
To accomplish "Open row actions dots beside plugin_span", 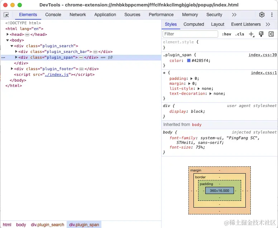I will tap(3, 58).
